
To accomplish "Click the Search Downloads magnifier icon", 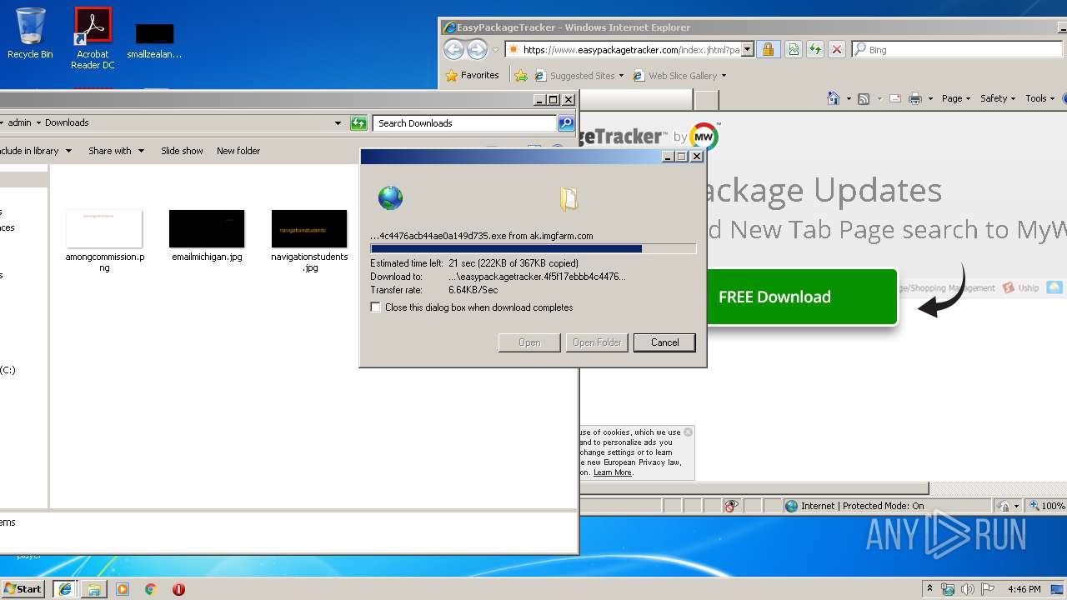I will (x=566, y=122).
